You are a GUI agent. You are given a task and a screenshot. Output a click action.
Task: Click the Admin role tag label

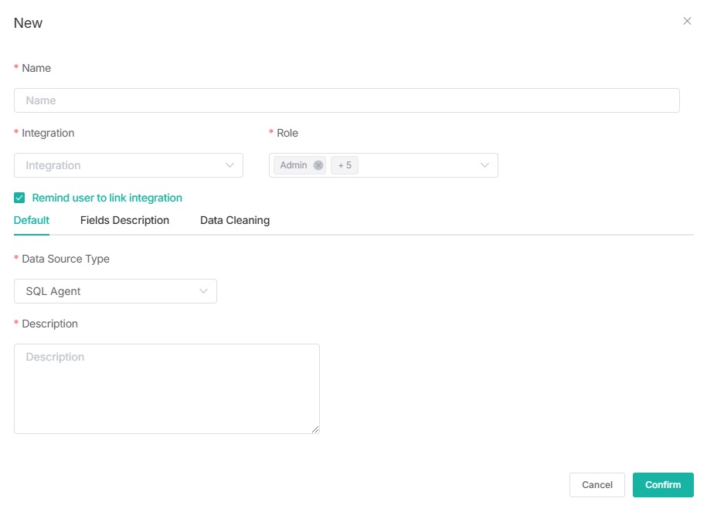point(294,165)
